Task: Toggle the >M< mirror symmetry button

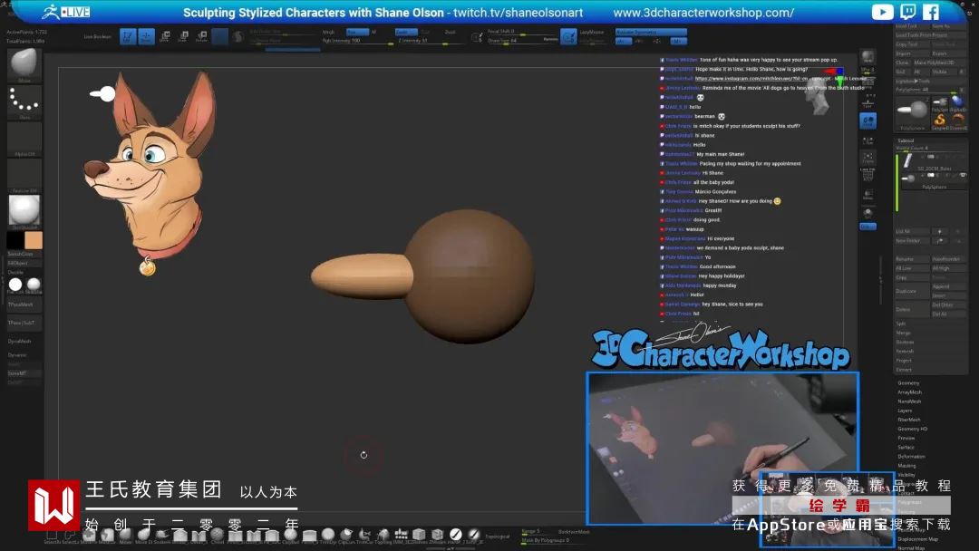Action: pyautogui.click(x=678, y=41)
